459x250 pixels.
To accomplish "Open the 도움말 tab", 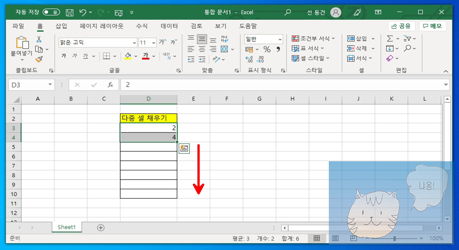I will (x=248, y=26).
